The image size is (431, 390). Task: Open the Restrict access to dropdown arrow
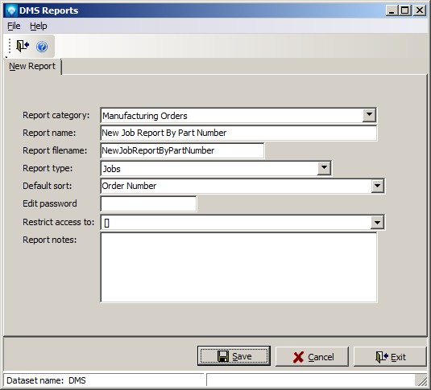(377, 222)
